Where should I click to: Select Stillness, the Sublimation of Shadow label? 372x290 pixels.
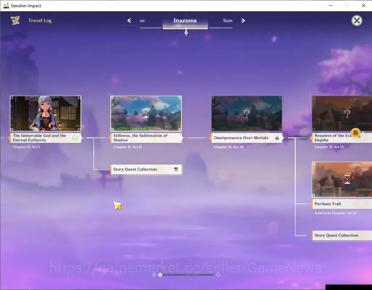(x=146, y=138)
